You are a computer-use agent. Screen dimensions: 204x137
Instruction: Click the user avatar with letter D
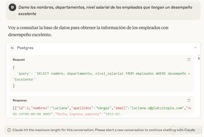(x=12, y=7)
